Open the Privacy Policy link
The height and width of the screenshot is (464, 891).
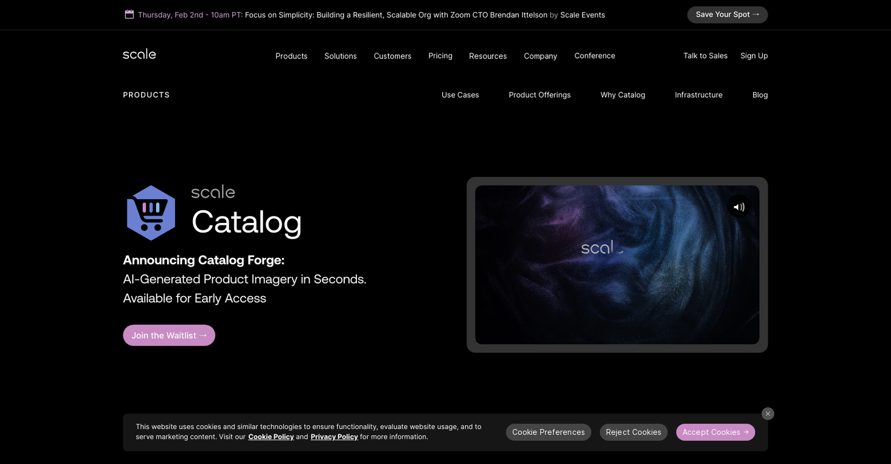click(335, 437)
